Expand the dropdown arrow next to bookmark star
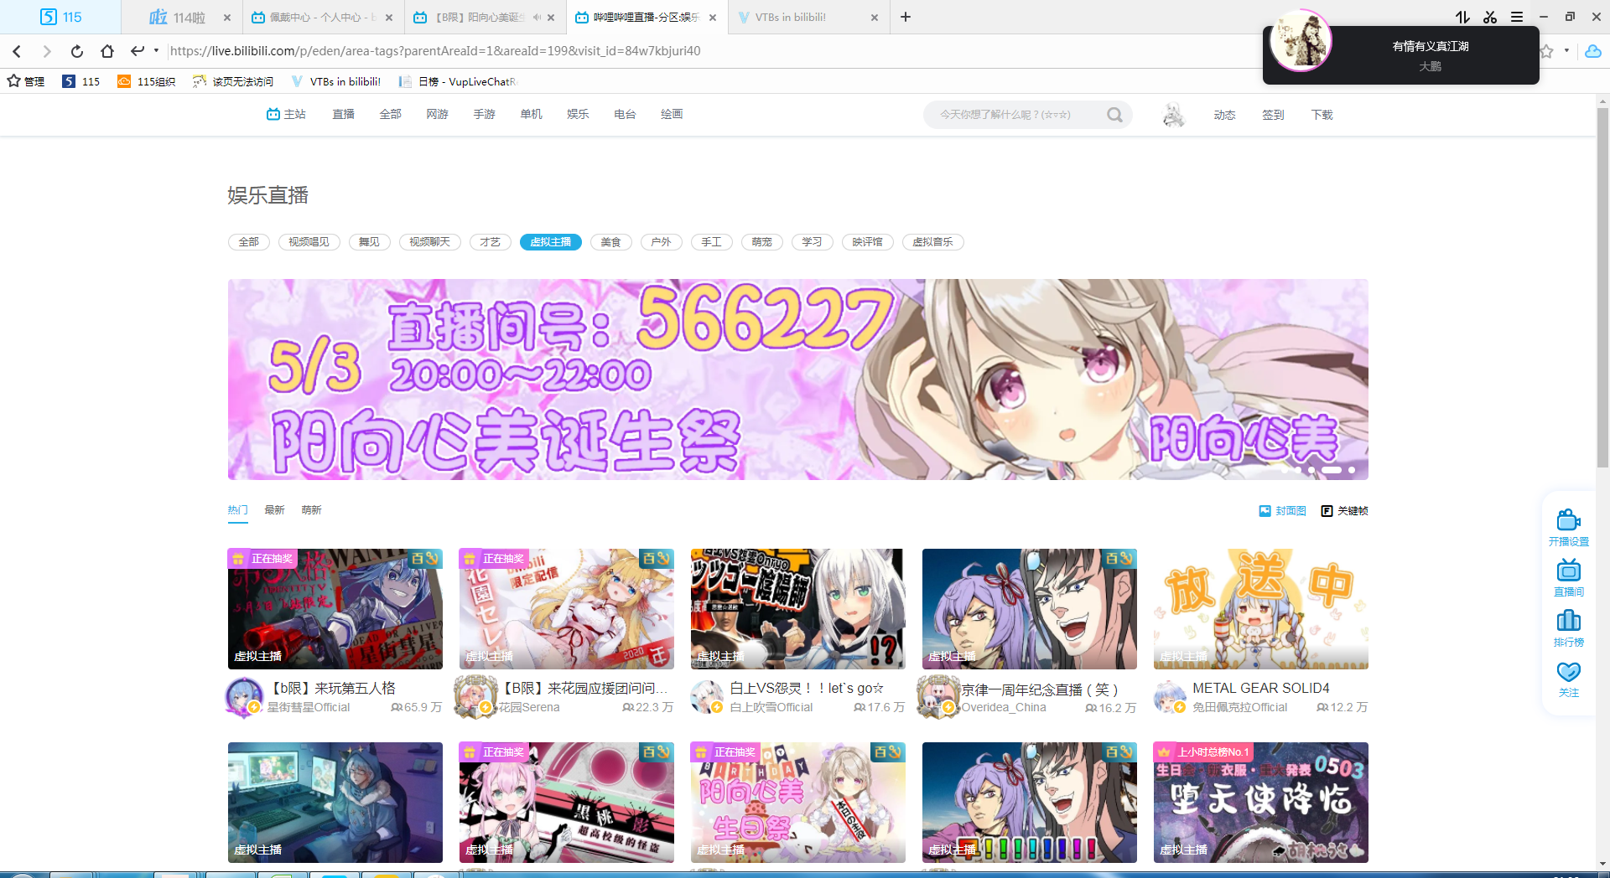The width and height of the screenshot is (1610, 878). [1566, 51]
